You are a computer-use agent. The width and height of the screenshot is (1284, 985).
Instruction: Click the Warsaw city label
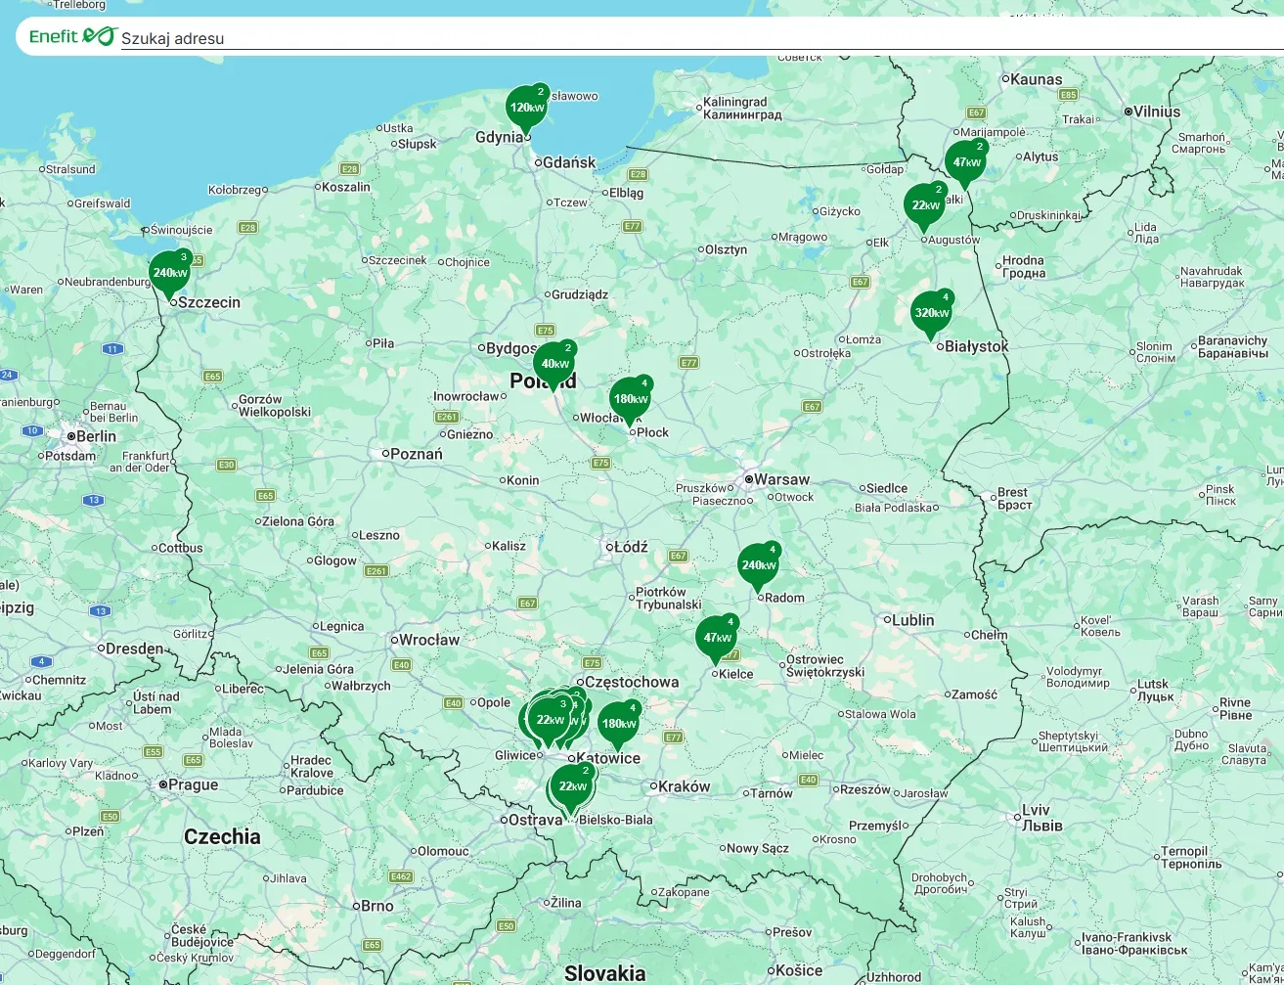pyautogui.click(x=781, y=479)
